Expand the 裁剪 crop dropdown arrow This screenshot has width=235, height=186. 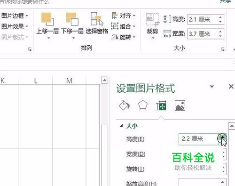(x=153, y=38)
